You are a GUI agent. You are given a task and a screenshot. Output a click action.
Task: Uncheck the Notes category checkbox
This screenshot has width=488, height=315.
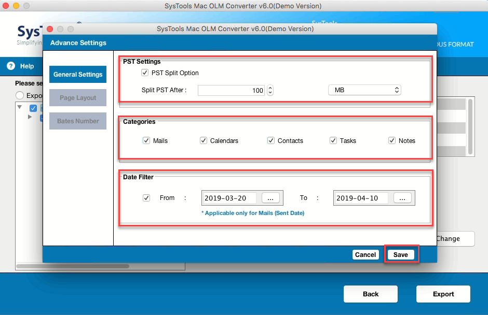point(392,140)
